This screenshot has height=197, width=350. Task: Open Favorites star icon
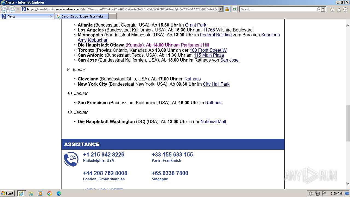[339, 10]
